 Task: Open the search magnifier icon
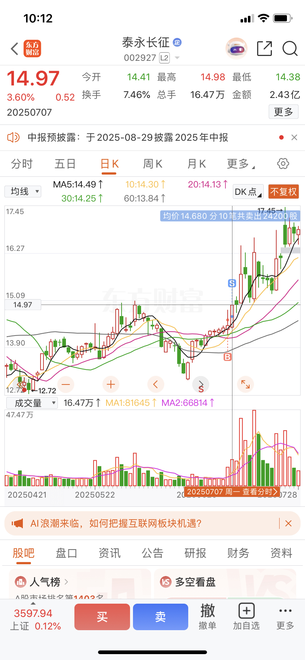pyautogui.click(x=290, y=49)
